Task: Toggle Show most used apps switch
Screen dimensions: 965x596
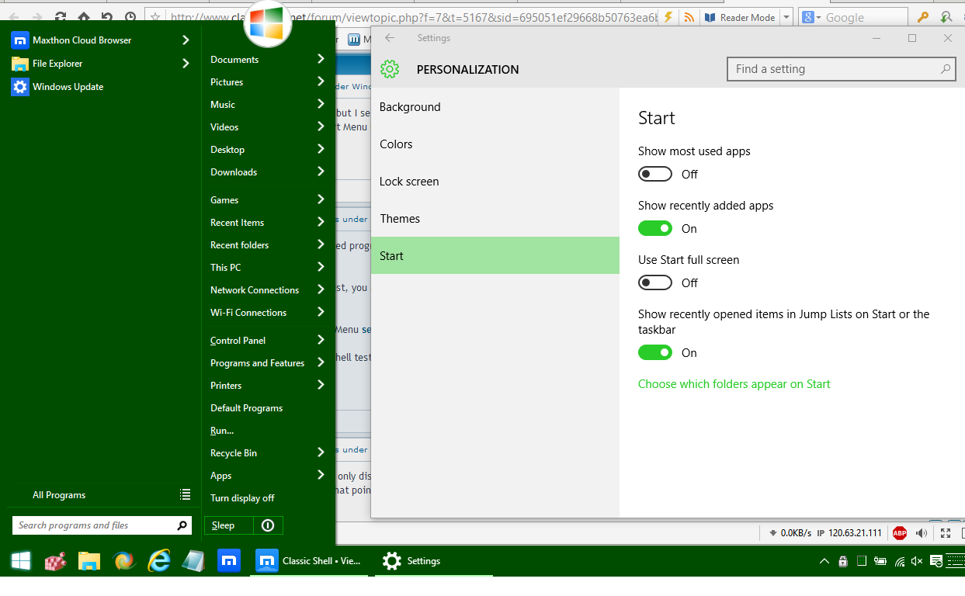Action: click(655, 174)
